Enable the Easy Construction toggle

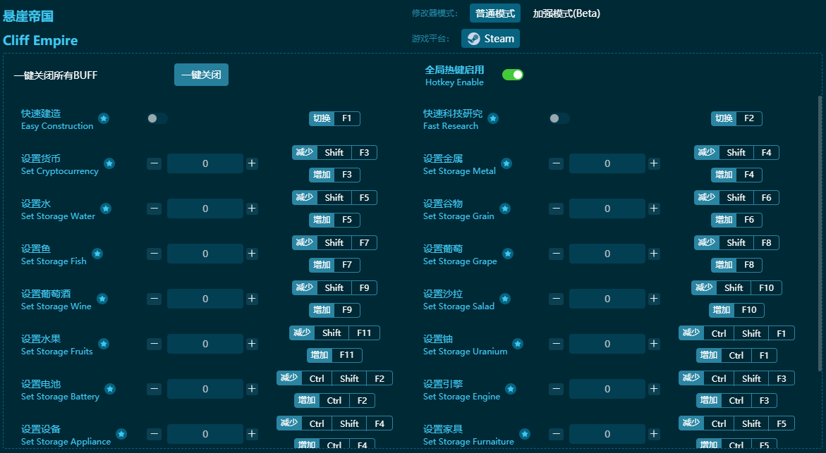157,118
